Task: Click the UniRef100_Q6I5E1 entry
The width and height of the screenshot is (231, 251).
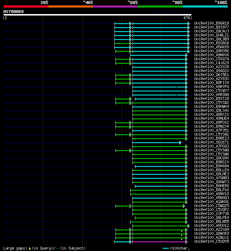Action: 212,75
